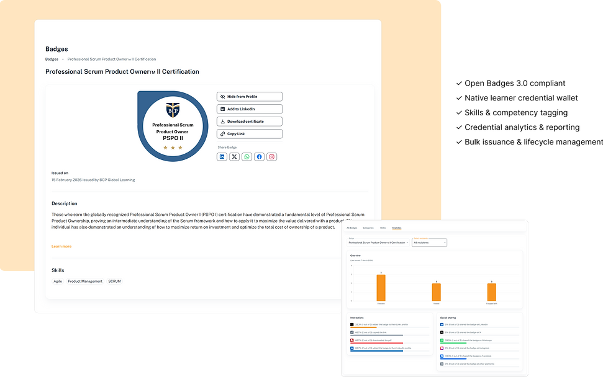This screenshot has height=377, width=603.
Task: Select the Agile skill tag
Action: [58, 282]
